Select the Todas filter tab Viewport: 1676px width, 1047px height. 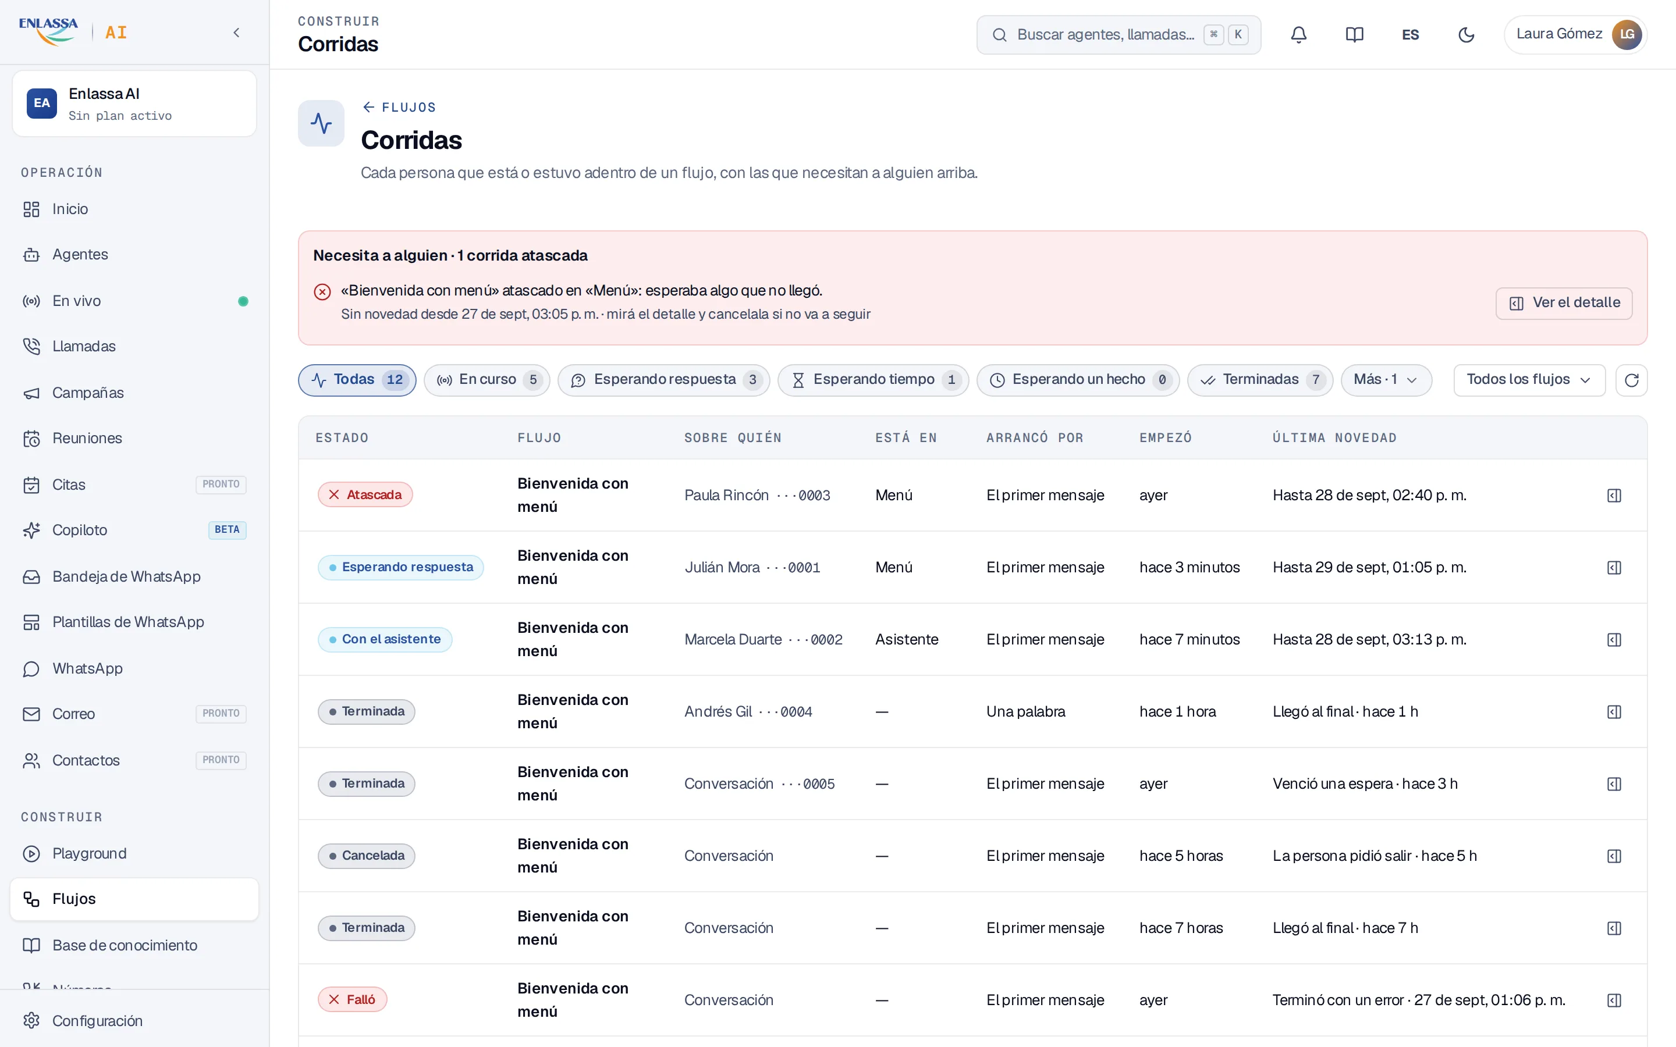click(357, 380)
